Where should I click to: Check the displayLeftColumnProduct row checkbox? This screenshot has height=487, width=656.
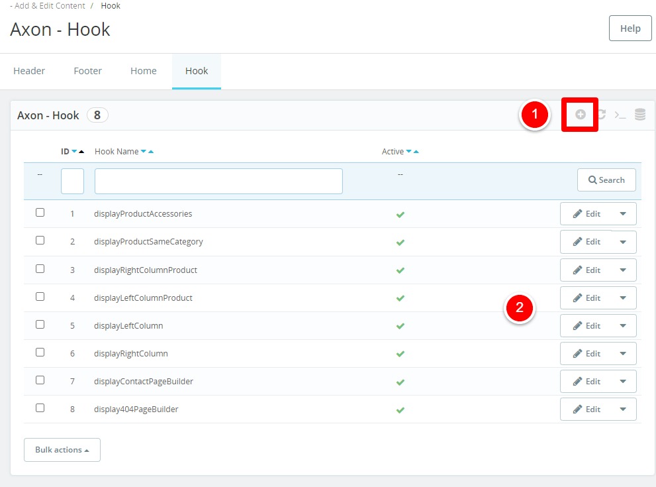tap(40, 297)
